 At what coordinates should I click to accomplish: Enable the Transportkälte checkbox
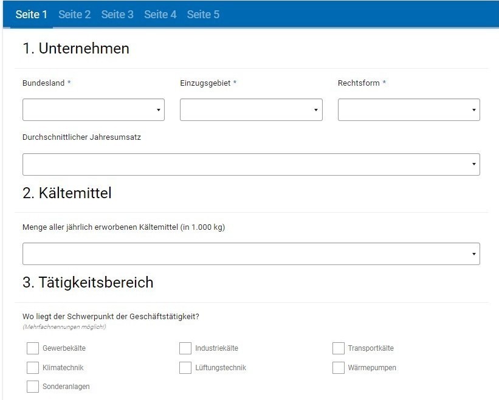click(339, 348)
